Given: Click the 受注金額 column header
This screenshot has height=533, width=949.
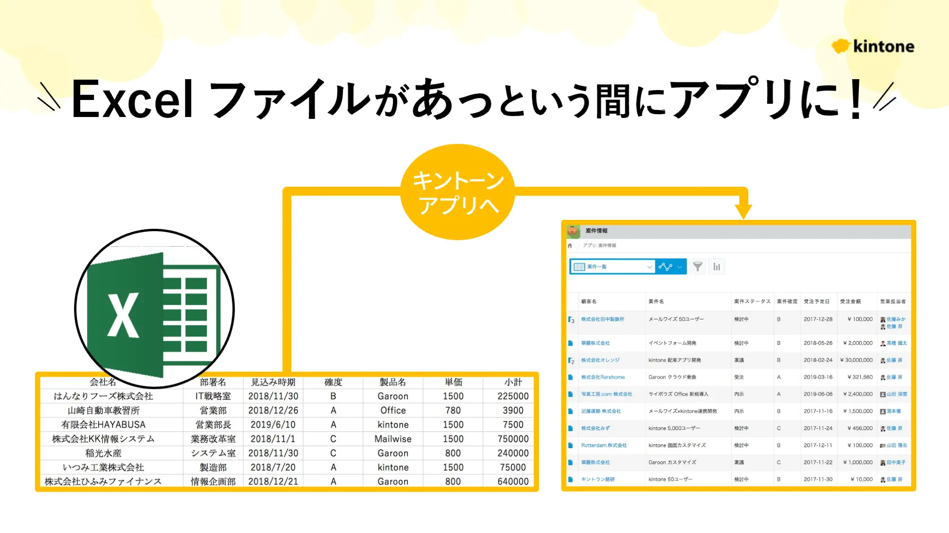Looking at the screenshot, I should (850, 301).
